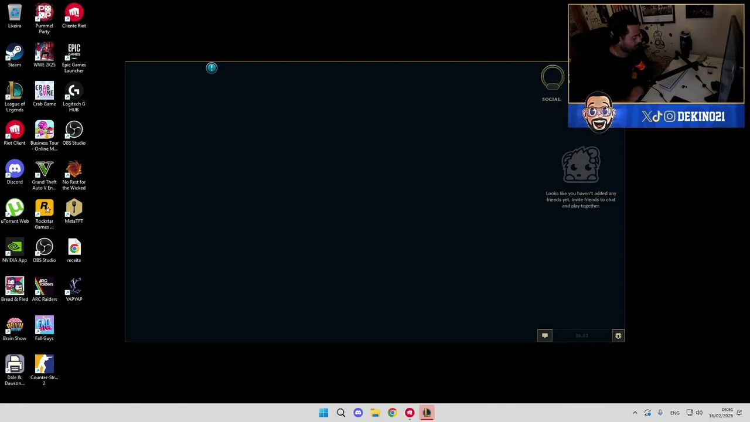Select No Rest for the Wicked icon
The height and width of the screenshot is (422, 750).
coord(74,175)
